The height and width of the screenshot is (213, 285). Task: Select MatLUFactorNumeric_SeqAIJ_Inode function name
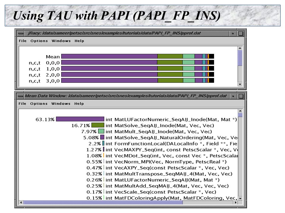click(x=171, y=120)
